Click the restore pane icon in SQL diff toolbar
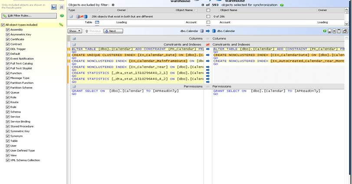This screenshot has height=184, width=352. pyautogui.click(x=345, y=31)
